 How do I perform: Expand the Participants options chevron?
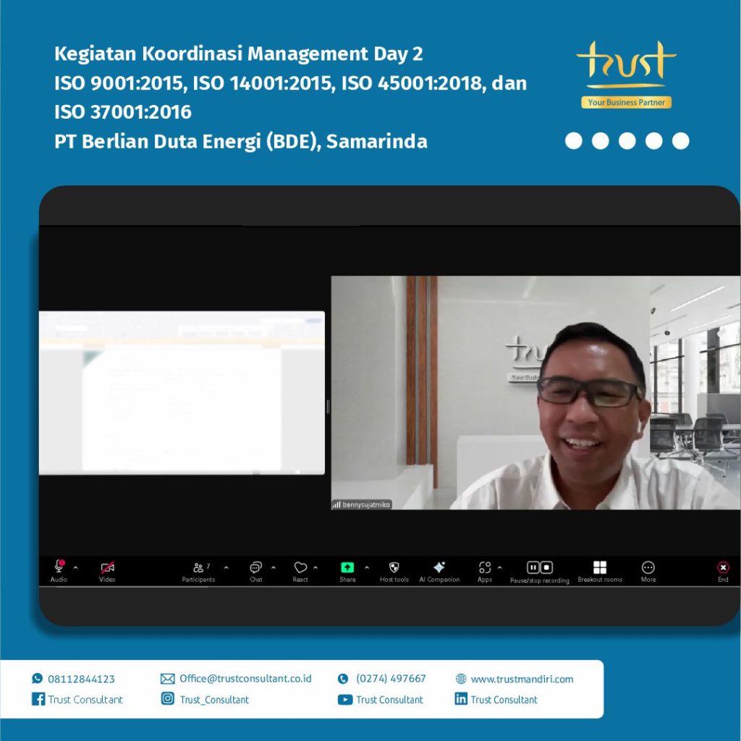[x=226, y=568]
